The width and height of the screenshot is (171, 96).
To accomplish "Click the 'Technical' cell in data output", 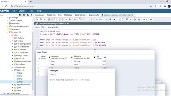I will tap(84, 61).
